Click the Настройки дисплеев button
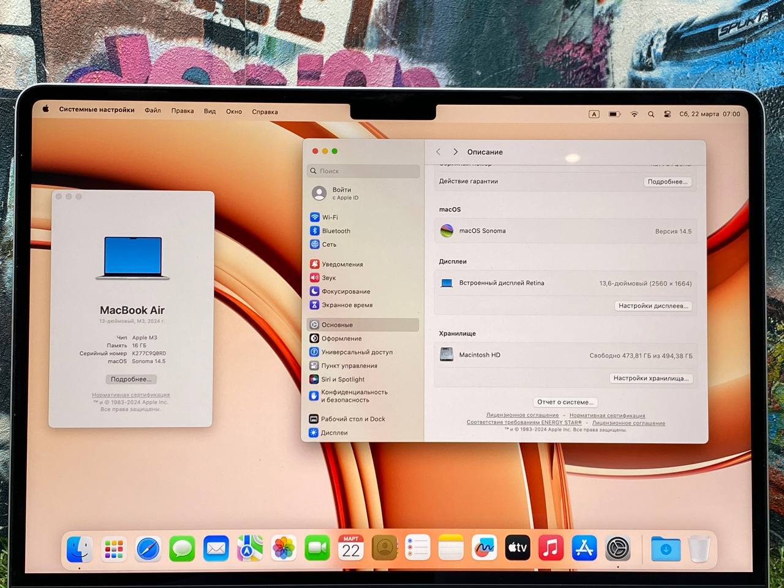Image resolution: width=784 pixels, height=588 pixels. pos(653,306)
